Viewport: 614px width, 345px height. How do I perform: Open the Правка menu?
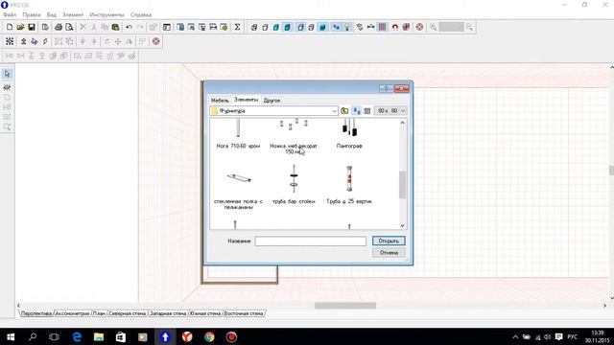click(x=32, y=15)
